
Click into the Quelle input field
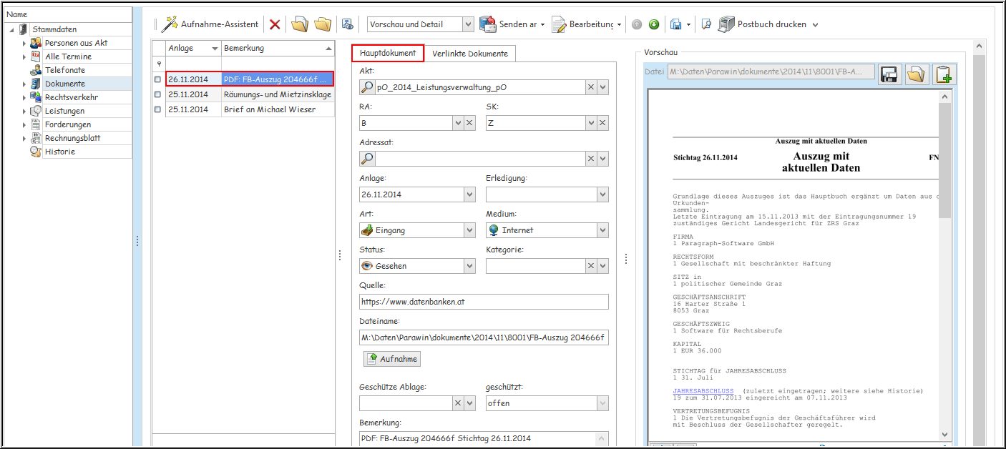pyautogui.click(x=484, y=302)
